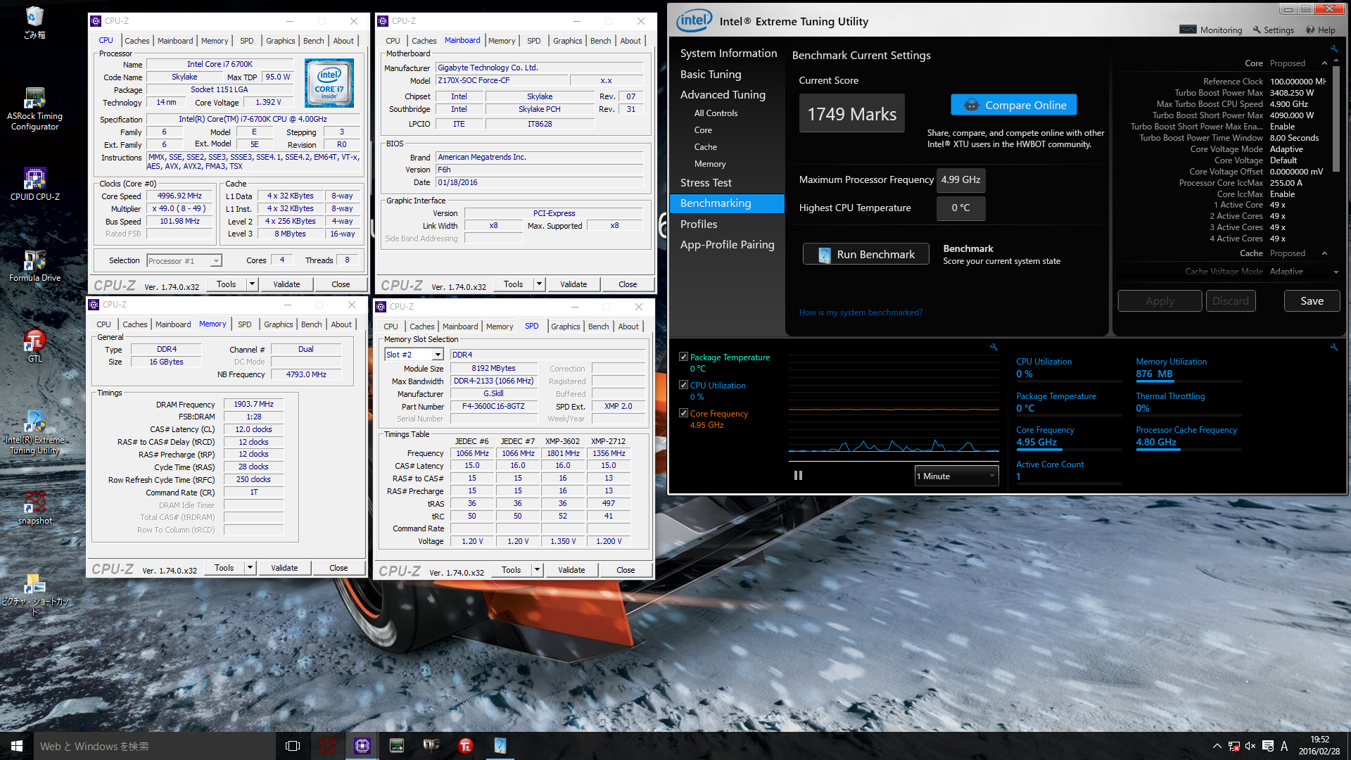This screenshot has height=760, width=1351.
Task: Open Formula Drive desktop icon
Action: tap(34, 266)
